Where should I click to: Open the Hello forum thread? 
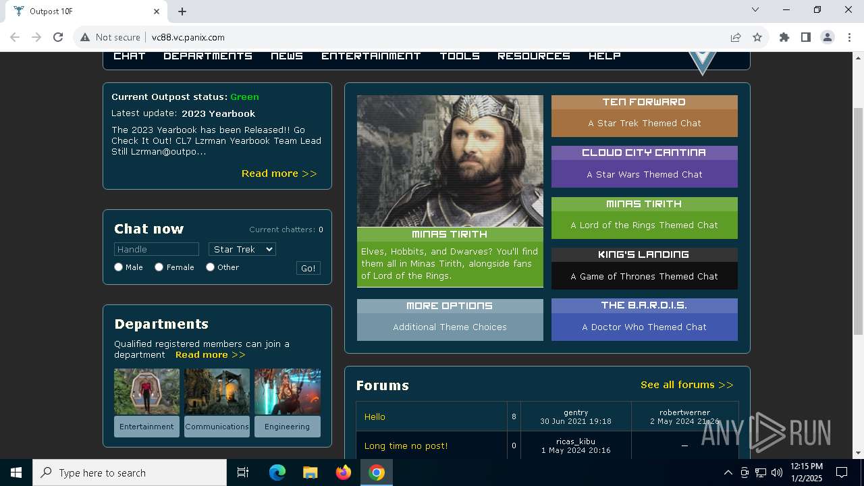pos(375,417)
